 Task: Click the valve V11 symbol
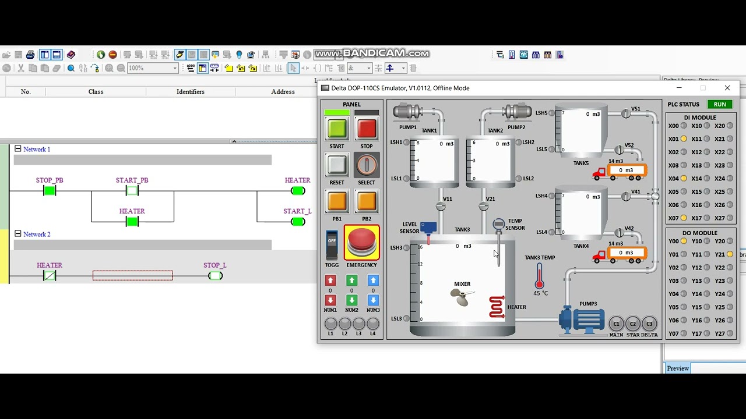[x=441, y=207]
